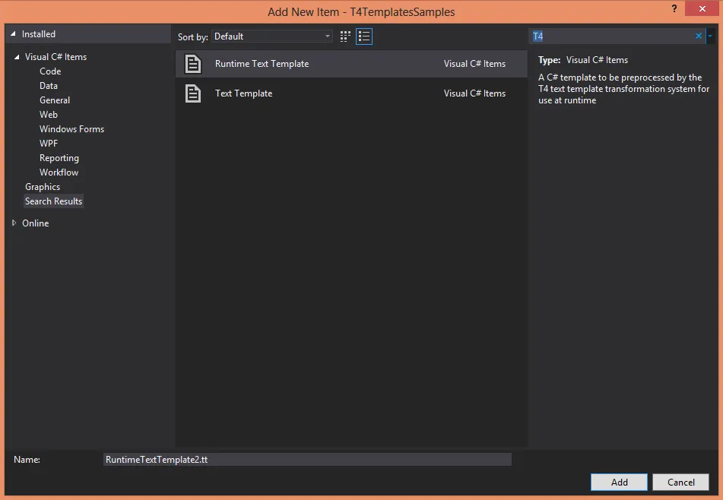This screenshot has width=723, height=500.
Task: Switch to medium icons list view
Action: pyautogui.click(x=364, y=36)
